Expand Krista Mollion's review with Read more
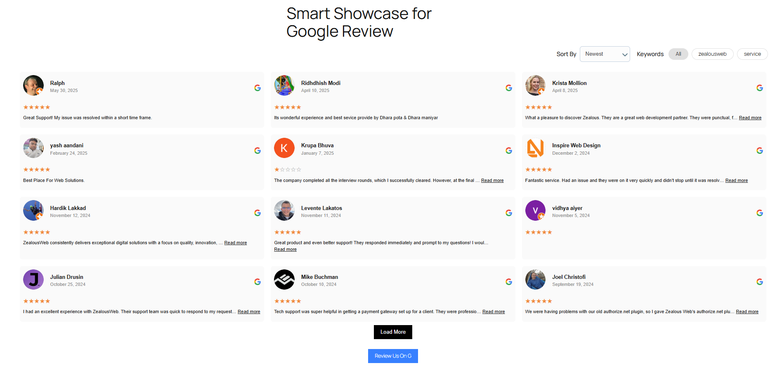This screenshot has height=368, width=782. pos(750,118)
